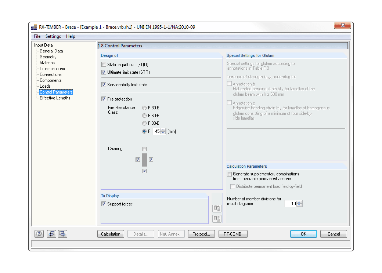Screen dimensions: 382x273
Task: Click the upper restore-default-settings icon beside To Display
Action: (217, 208)
